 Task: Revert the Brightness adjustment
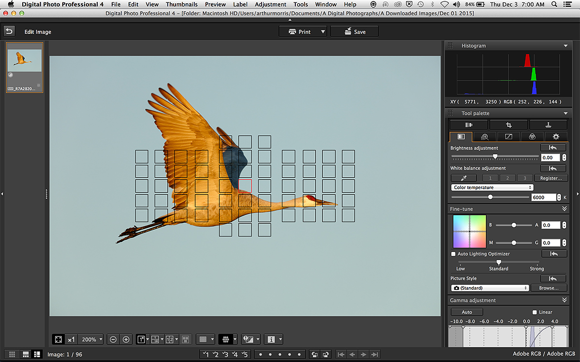pyautogui.click(x=553, y=148)
